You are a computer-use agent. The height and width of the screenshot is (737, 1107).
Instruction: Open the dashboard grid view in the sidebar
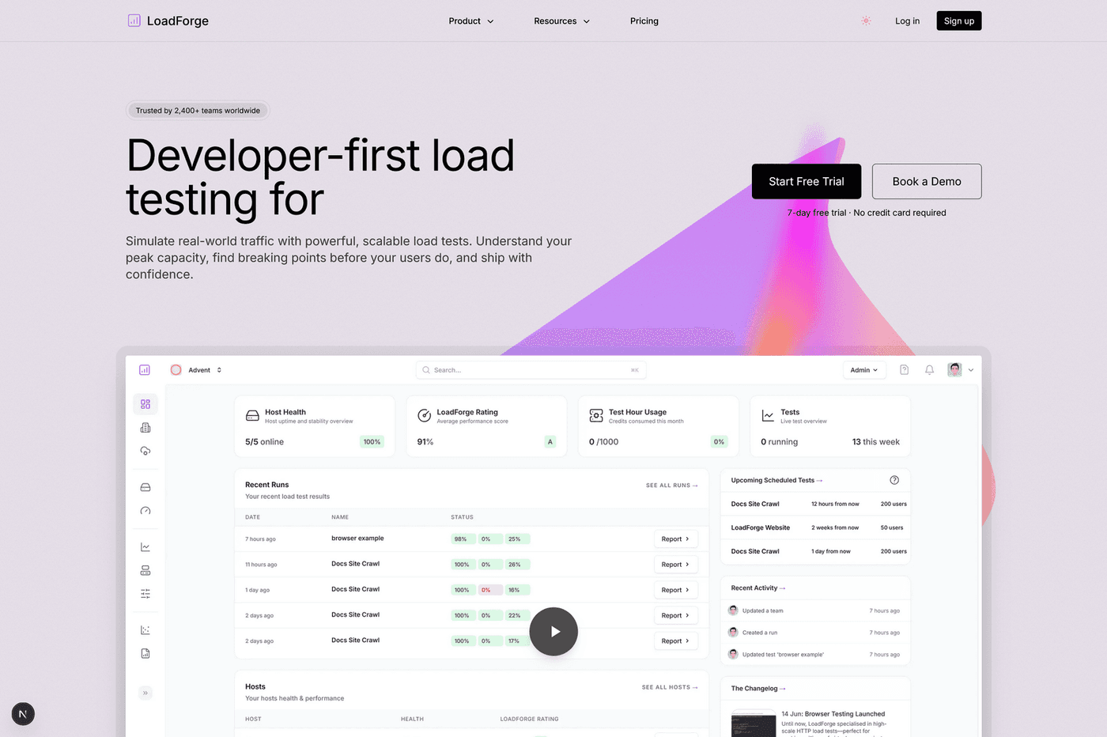click(x=145, y=404)
